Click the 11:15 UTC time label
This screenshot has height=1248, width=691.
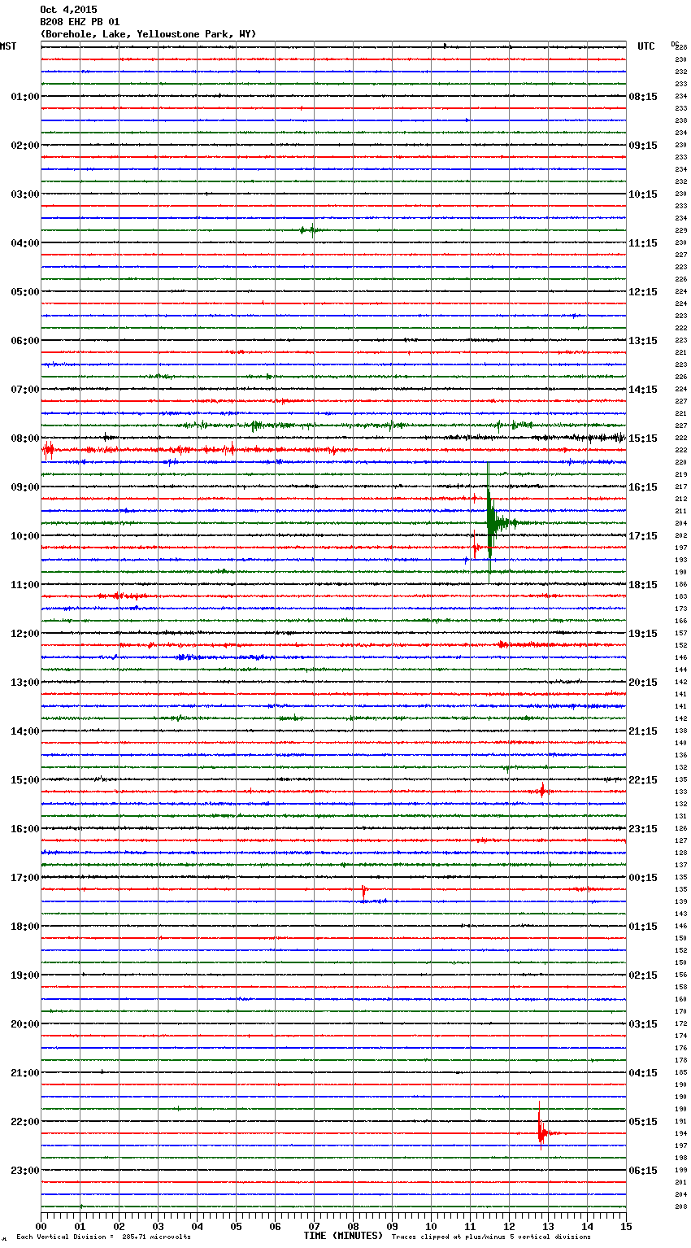pyautogui.click(x=643, y=243)
